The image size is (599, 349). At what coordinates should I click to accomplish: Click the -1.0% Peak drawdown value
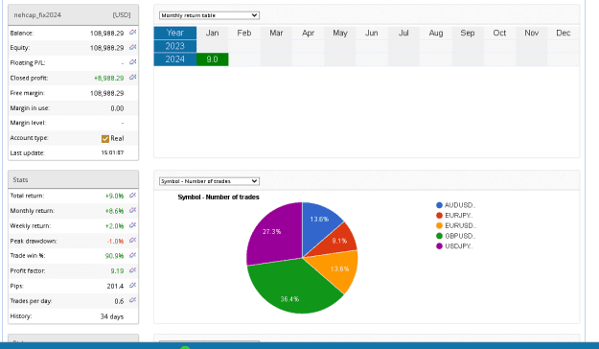[x=115, y=242]
